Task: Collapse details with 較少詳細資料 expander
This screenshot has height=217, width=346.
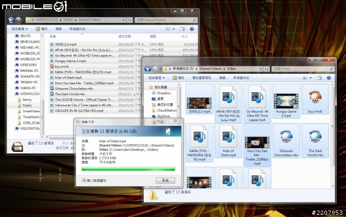Action: [x=94, y=180]
